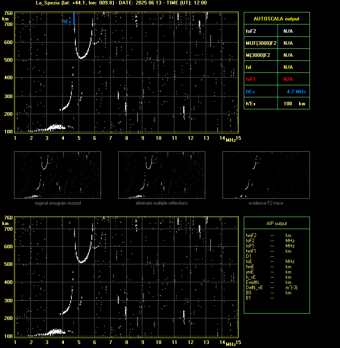
Task: Click the 'evidence F2 trace' caption
Action: (x=266, y=203)
